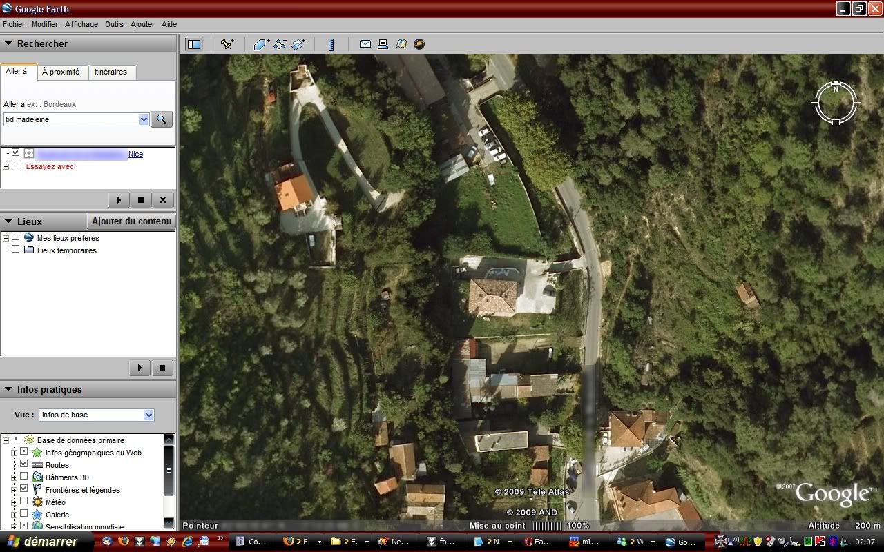Image resolution: width=884 pixels, height=552 pixels.
Task: Play the search results tour
Action: point(119,200)
